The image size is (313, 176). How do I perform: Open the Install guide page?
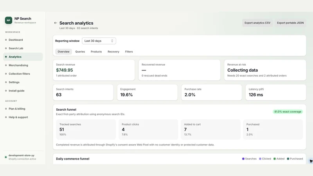23,91
